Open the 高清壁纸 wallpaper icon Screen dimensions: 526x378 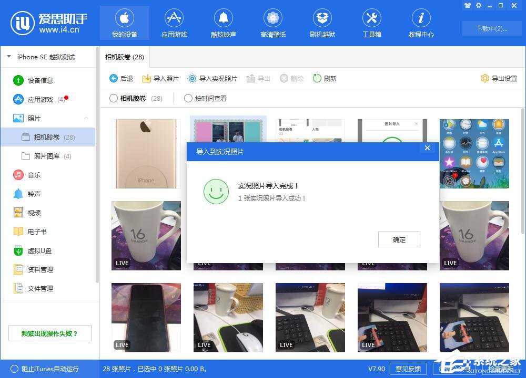click(272, 22)
